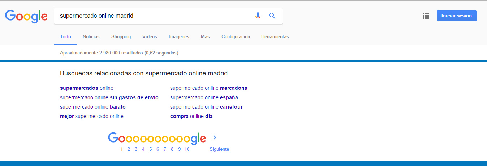Click the Goooooogle pagination logo
This screenshot has height=166, width=487.
[157, 139]
